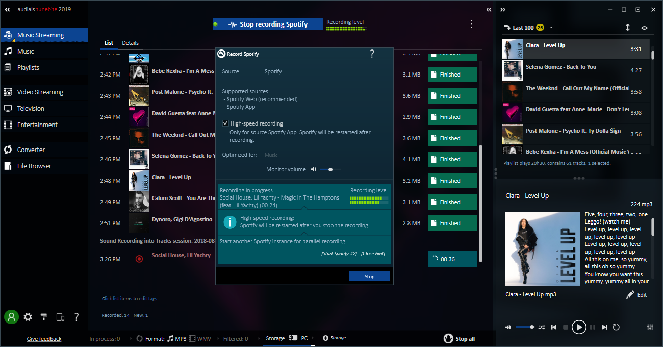
Task: Open the three-dot options menu
Action: point(471,24)
